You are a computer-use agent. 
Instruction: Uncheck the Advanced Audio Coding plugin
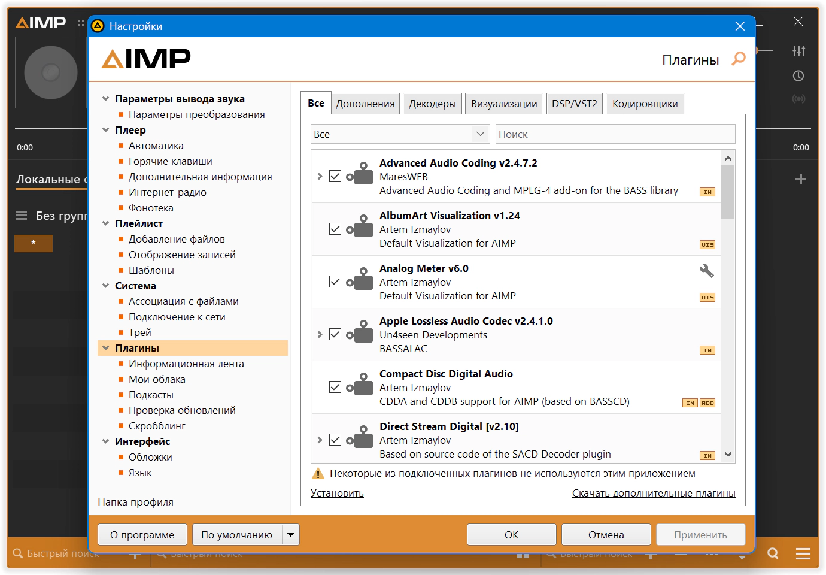coord(335,176)
